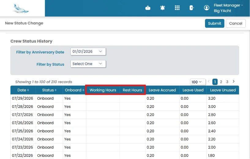Select page 2 in pagination
This screenshot has height=159, width=250.
tap(221, 82)
